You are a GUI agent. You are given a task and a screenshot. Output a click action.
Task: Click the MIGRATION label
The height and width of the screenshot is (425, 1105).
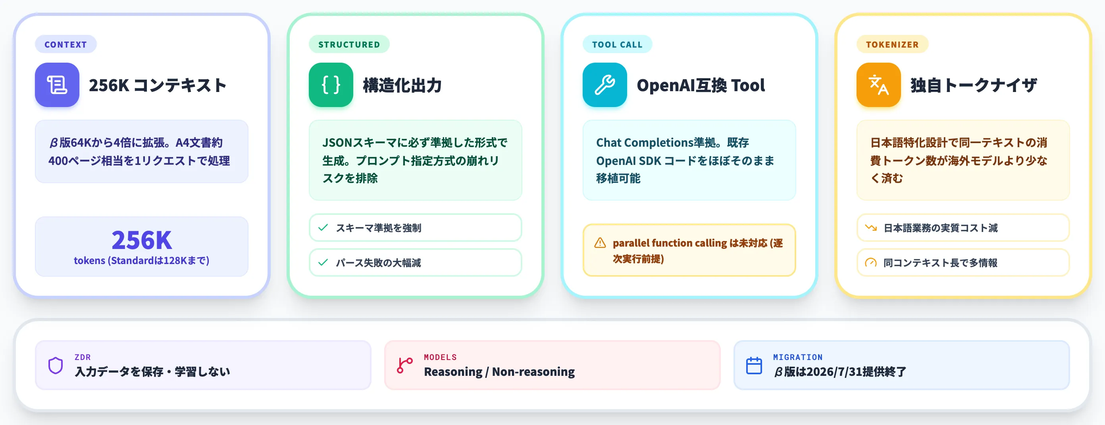click(798, 357)
